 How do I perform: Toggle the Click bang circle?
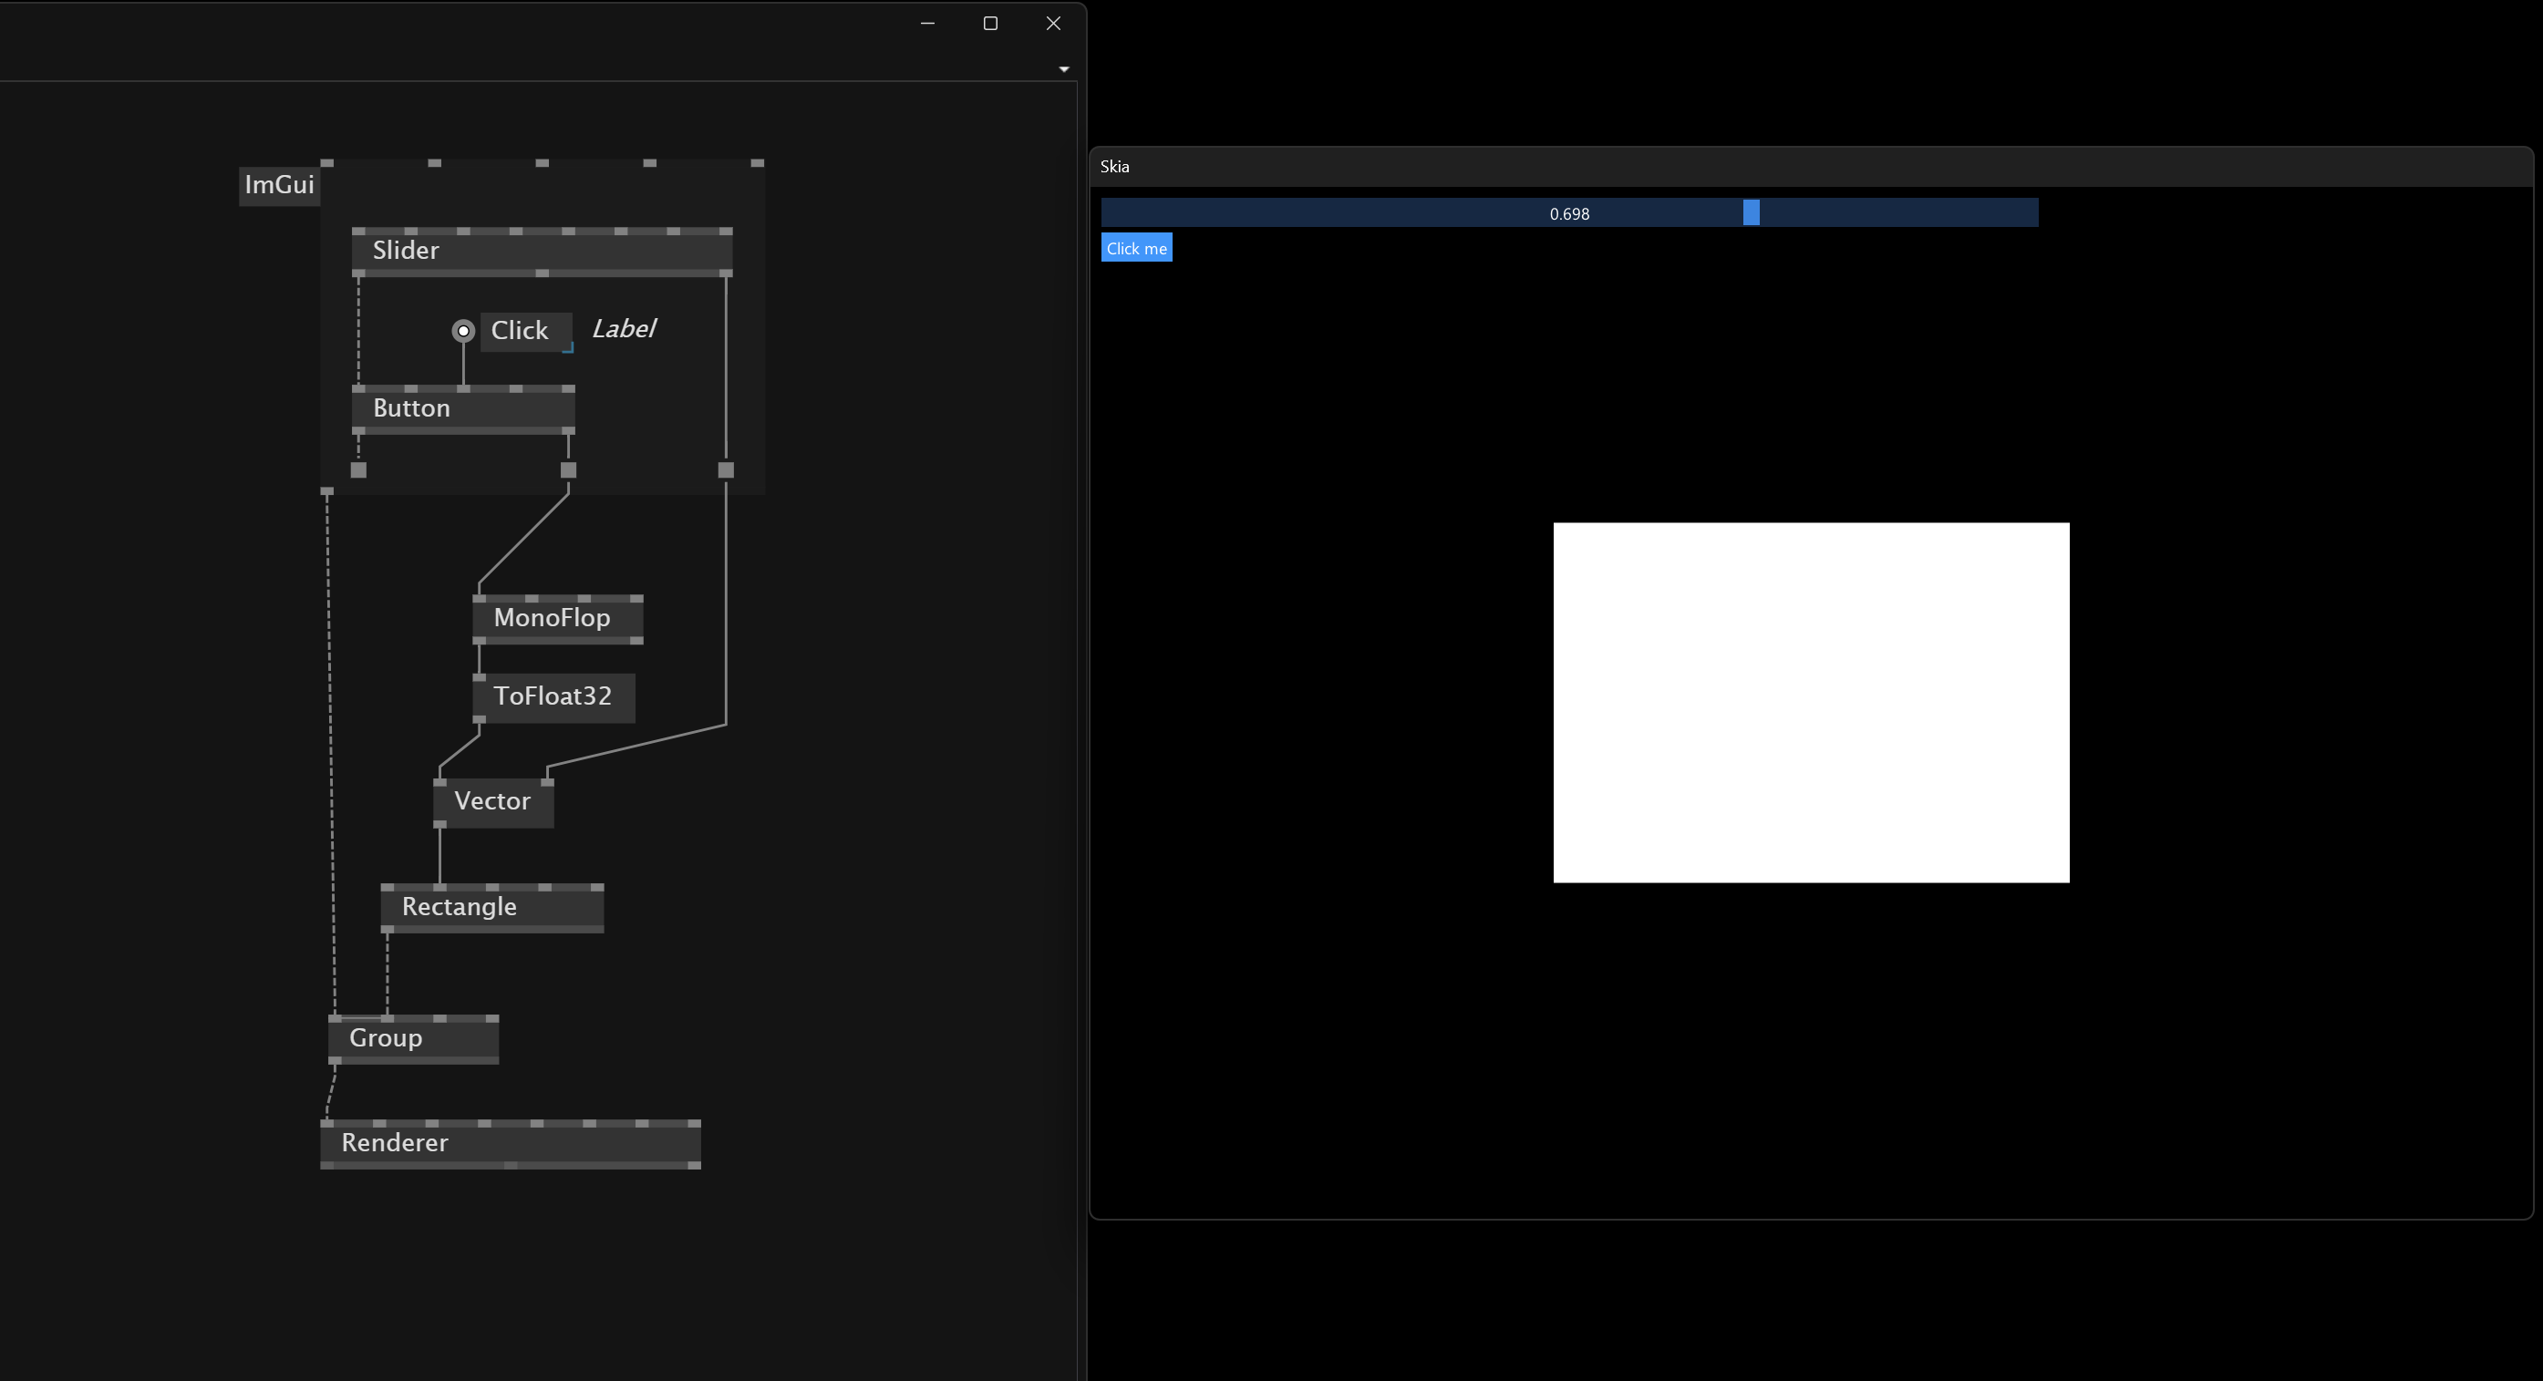coord(463,331)
